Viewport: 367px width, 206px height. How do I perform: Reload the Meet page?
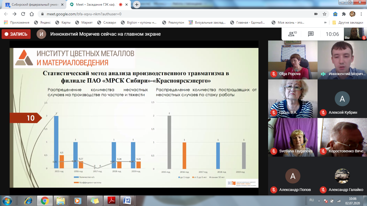(x=23, y=14)
